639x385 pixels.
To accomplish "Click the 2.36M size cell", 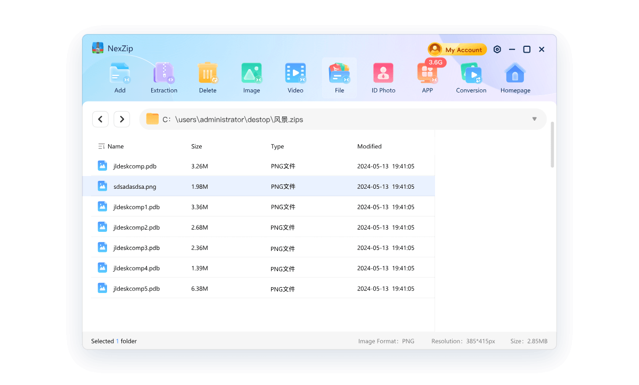I will (x=199, y=248).
